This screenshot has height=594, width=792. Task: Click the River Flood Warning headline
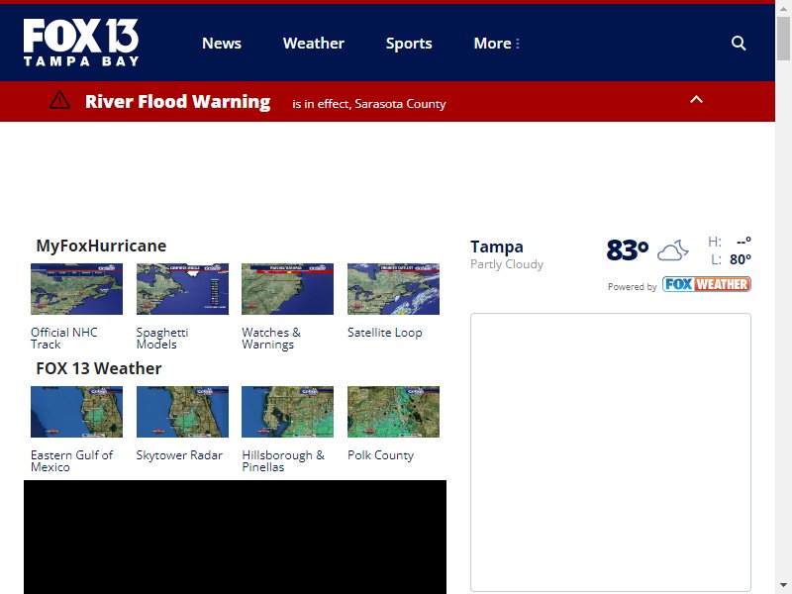click(x=178, y=102)
